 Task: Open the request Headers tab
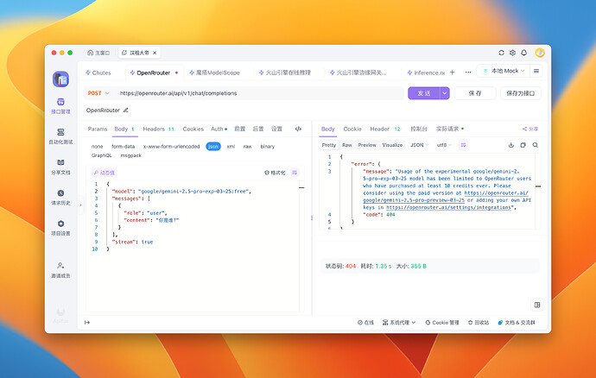click(x=159, y=129)
